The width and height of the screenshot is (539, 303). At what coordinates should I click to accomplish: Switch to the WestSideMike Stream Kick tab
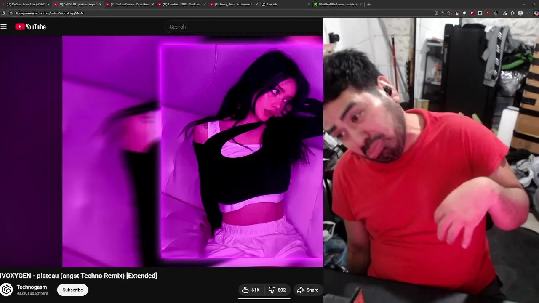click(338, 4)
